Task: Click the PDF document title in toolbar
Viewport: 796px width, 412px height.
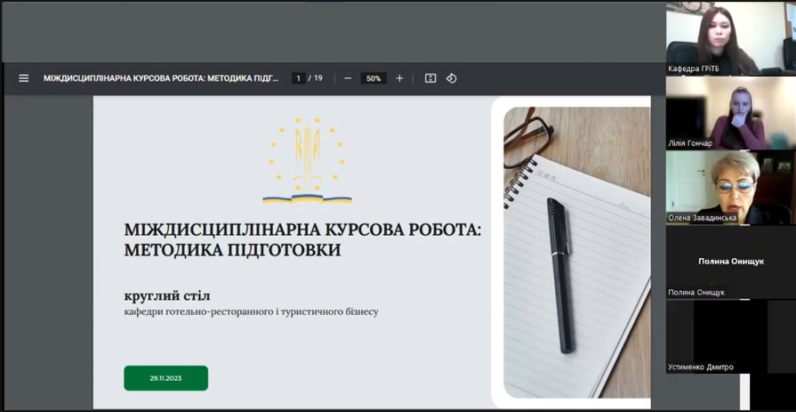Action: coord(161,78)
